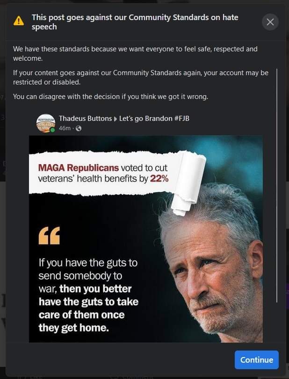Screen dimensions: 289x379
Task: Click the arrow between poster and group name
Action: tap(116, 119)
